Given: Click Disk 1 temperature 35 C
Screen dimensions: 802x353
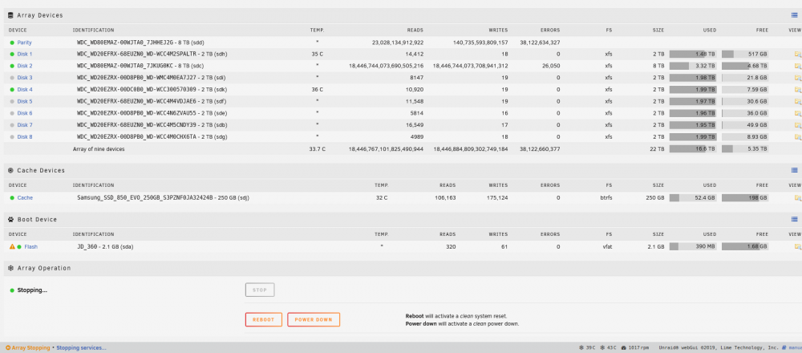Looking at the screenshot, I should tap(317, 55).
